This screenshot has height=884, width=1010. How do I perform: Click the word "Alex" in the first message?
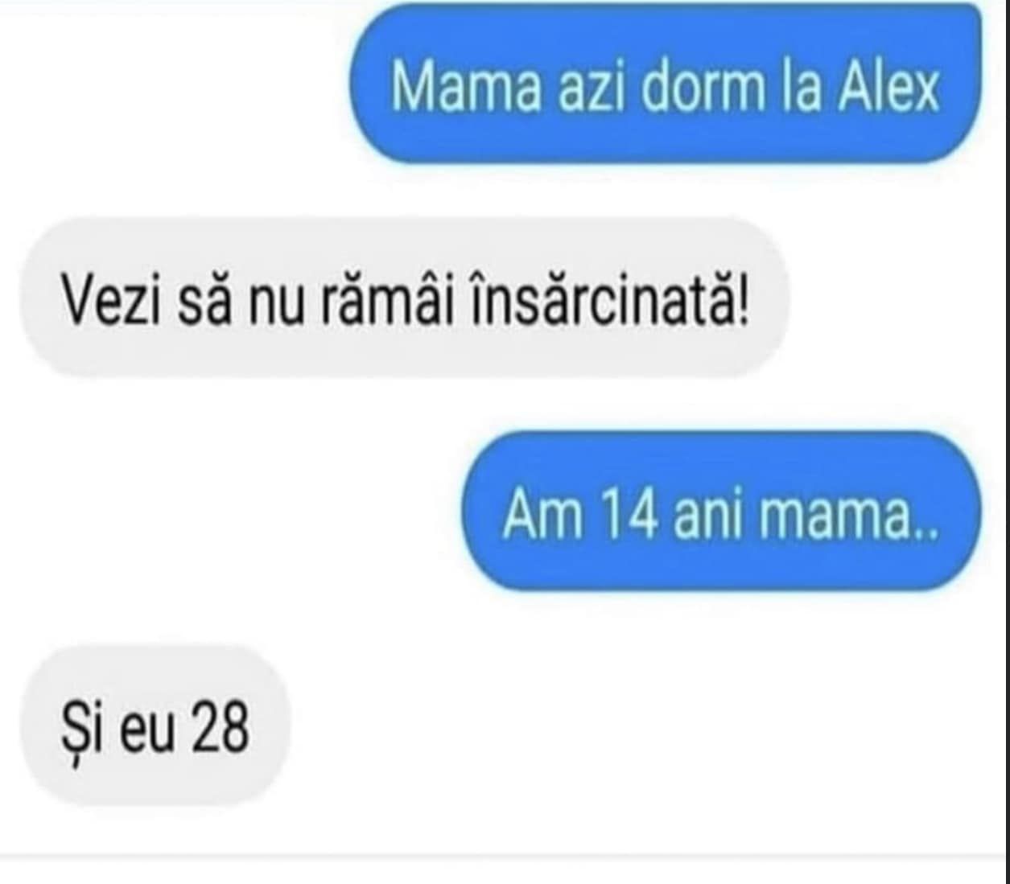pyautogui.click(x=889, y=85)
